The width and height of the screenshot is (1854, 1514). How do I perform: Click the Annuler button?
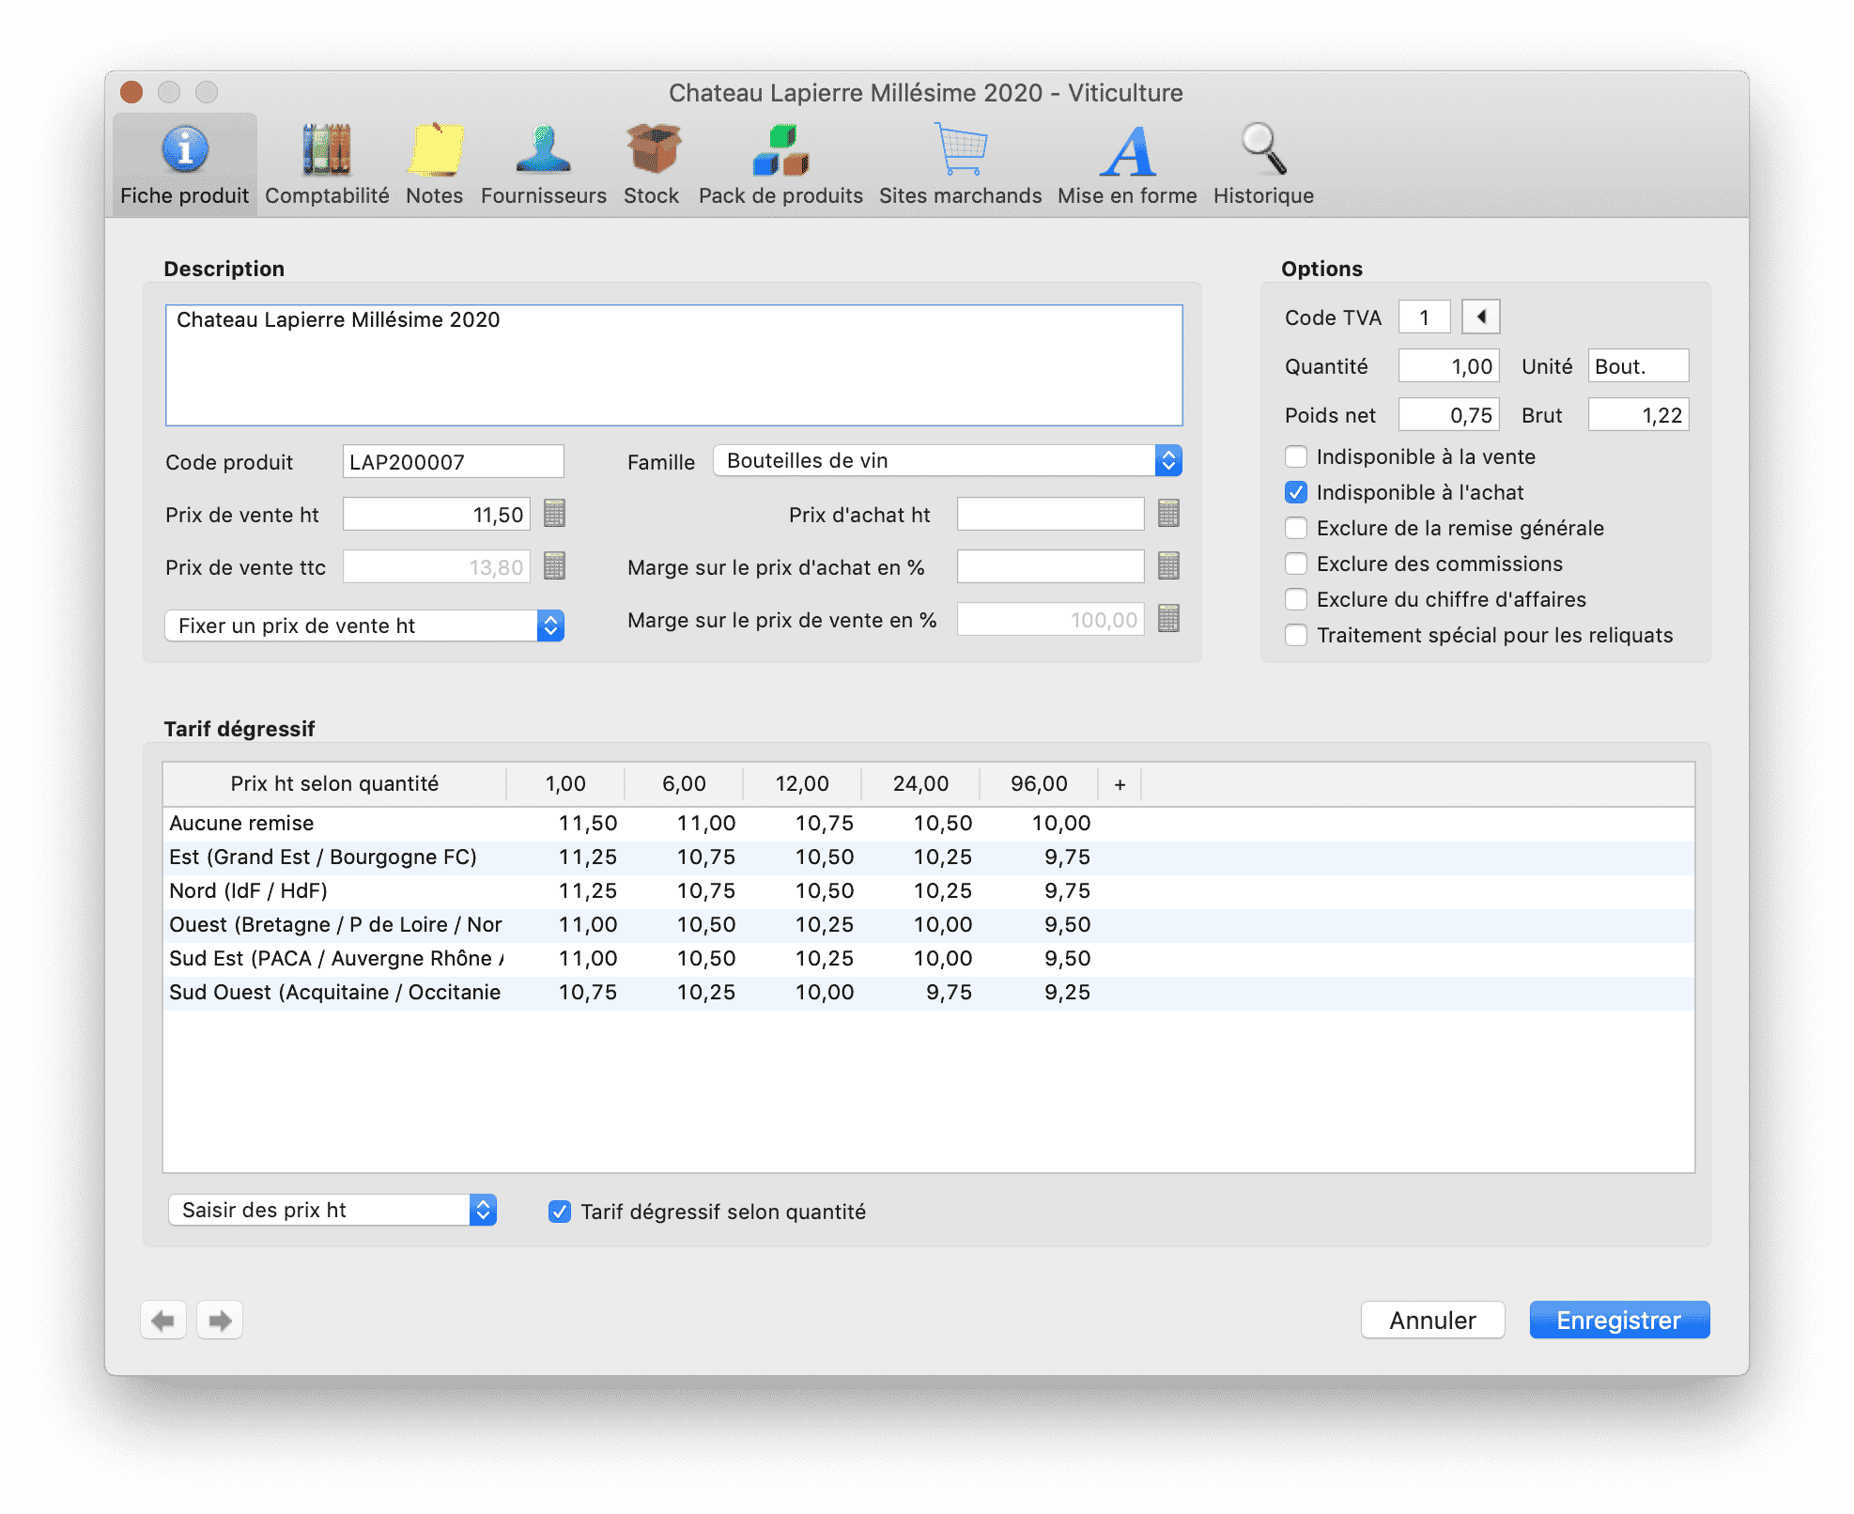[x=1433, y=1321]
